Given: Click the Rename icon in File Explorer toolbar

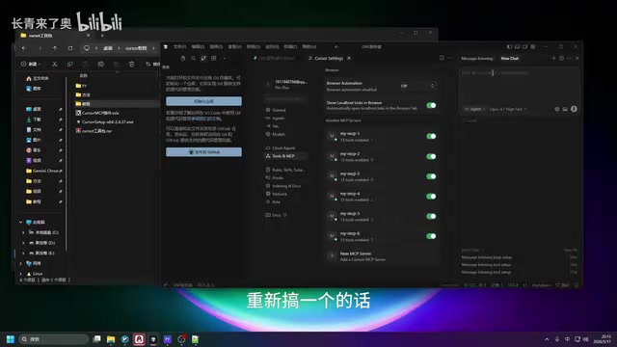Looking at the screenshot, I should pos(100,64).
